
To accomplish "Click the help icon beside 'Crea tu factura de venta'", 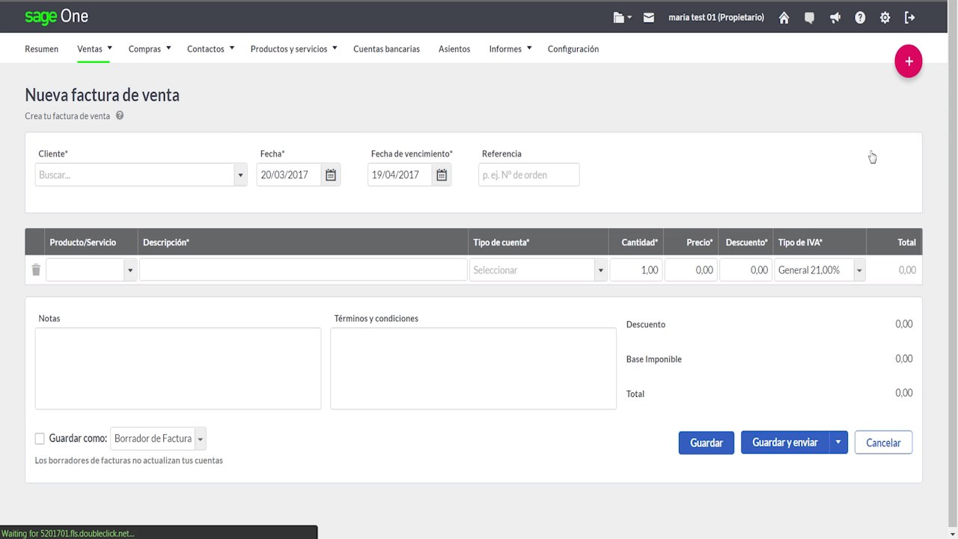I will click(x=120, y=116).
